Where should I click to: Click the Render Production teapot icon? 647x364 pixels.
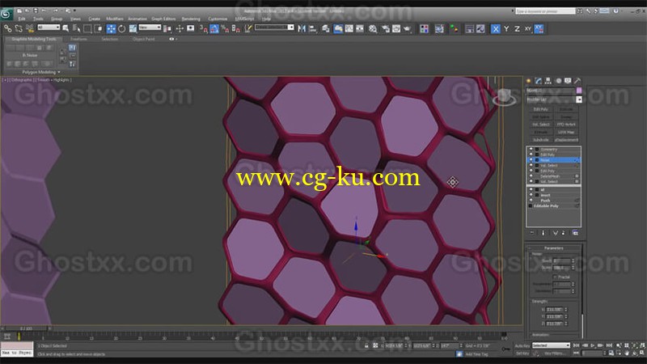408,28
